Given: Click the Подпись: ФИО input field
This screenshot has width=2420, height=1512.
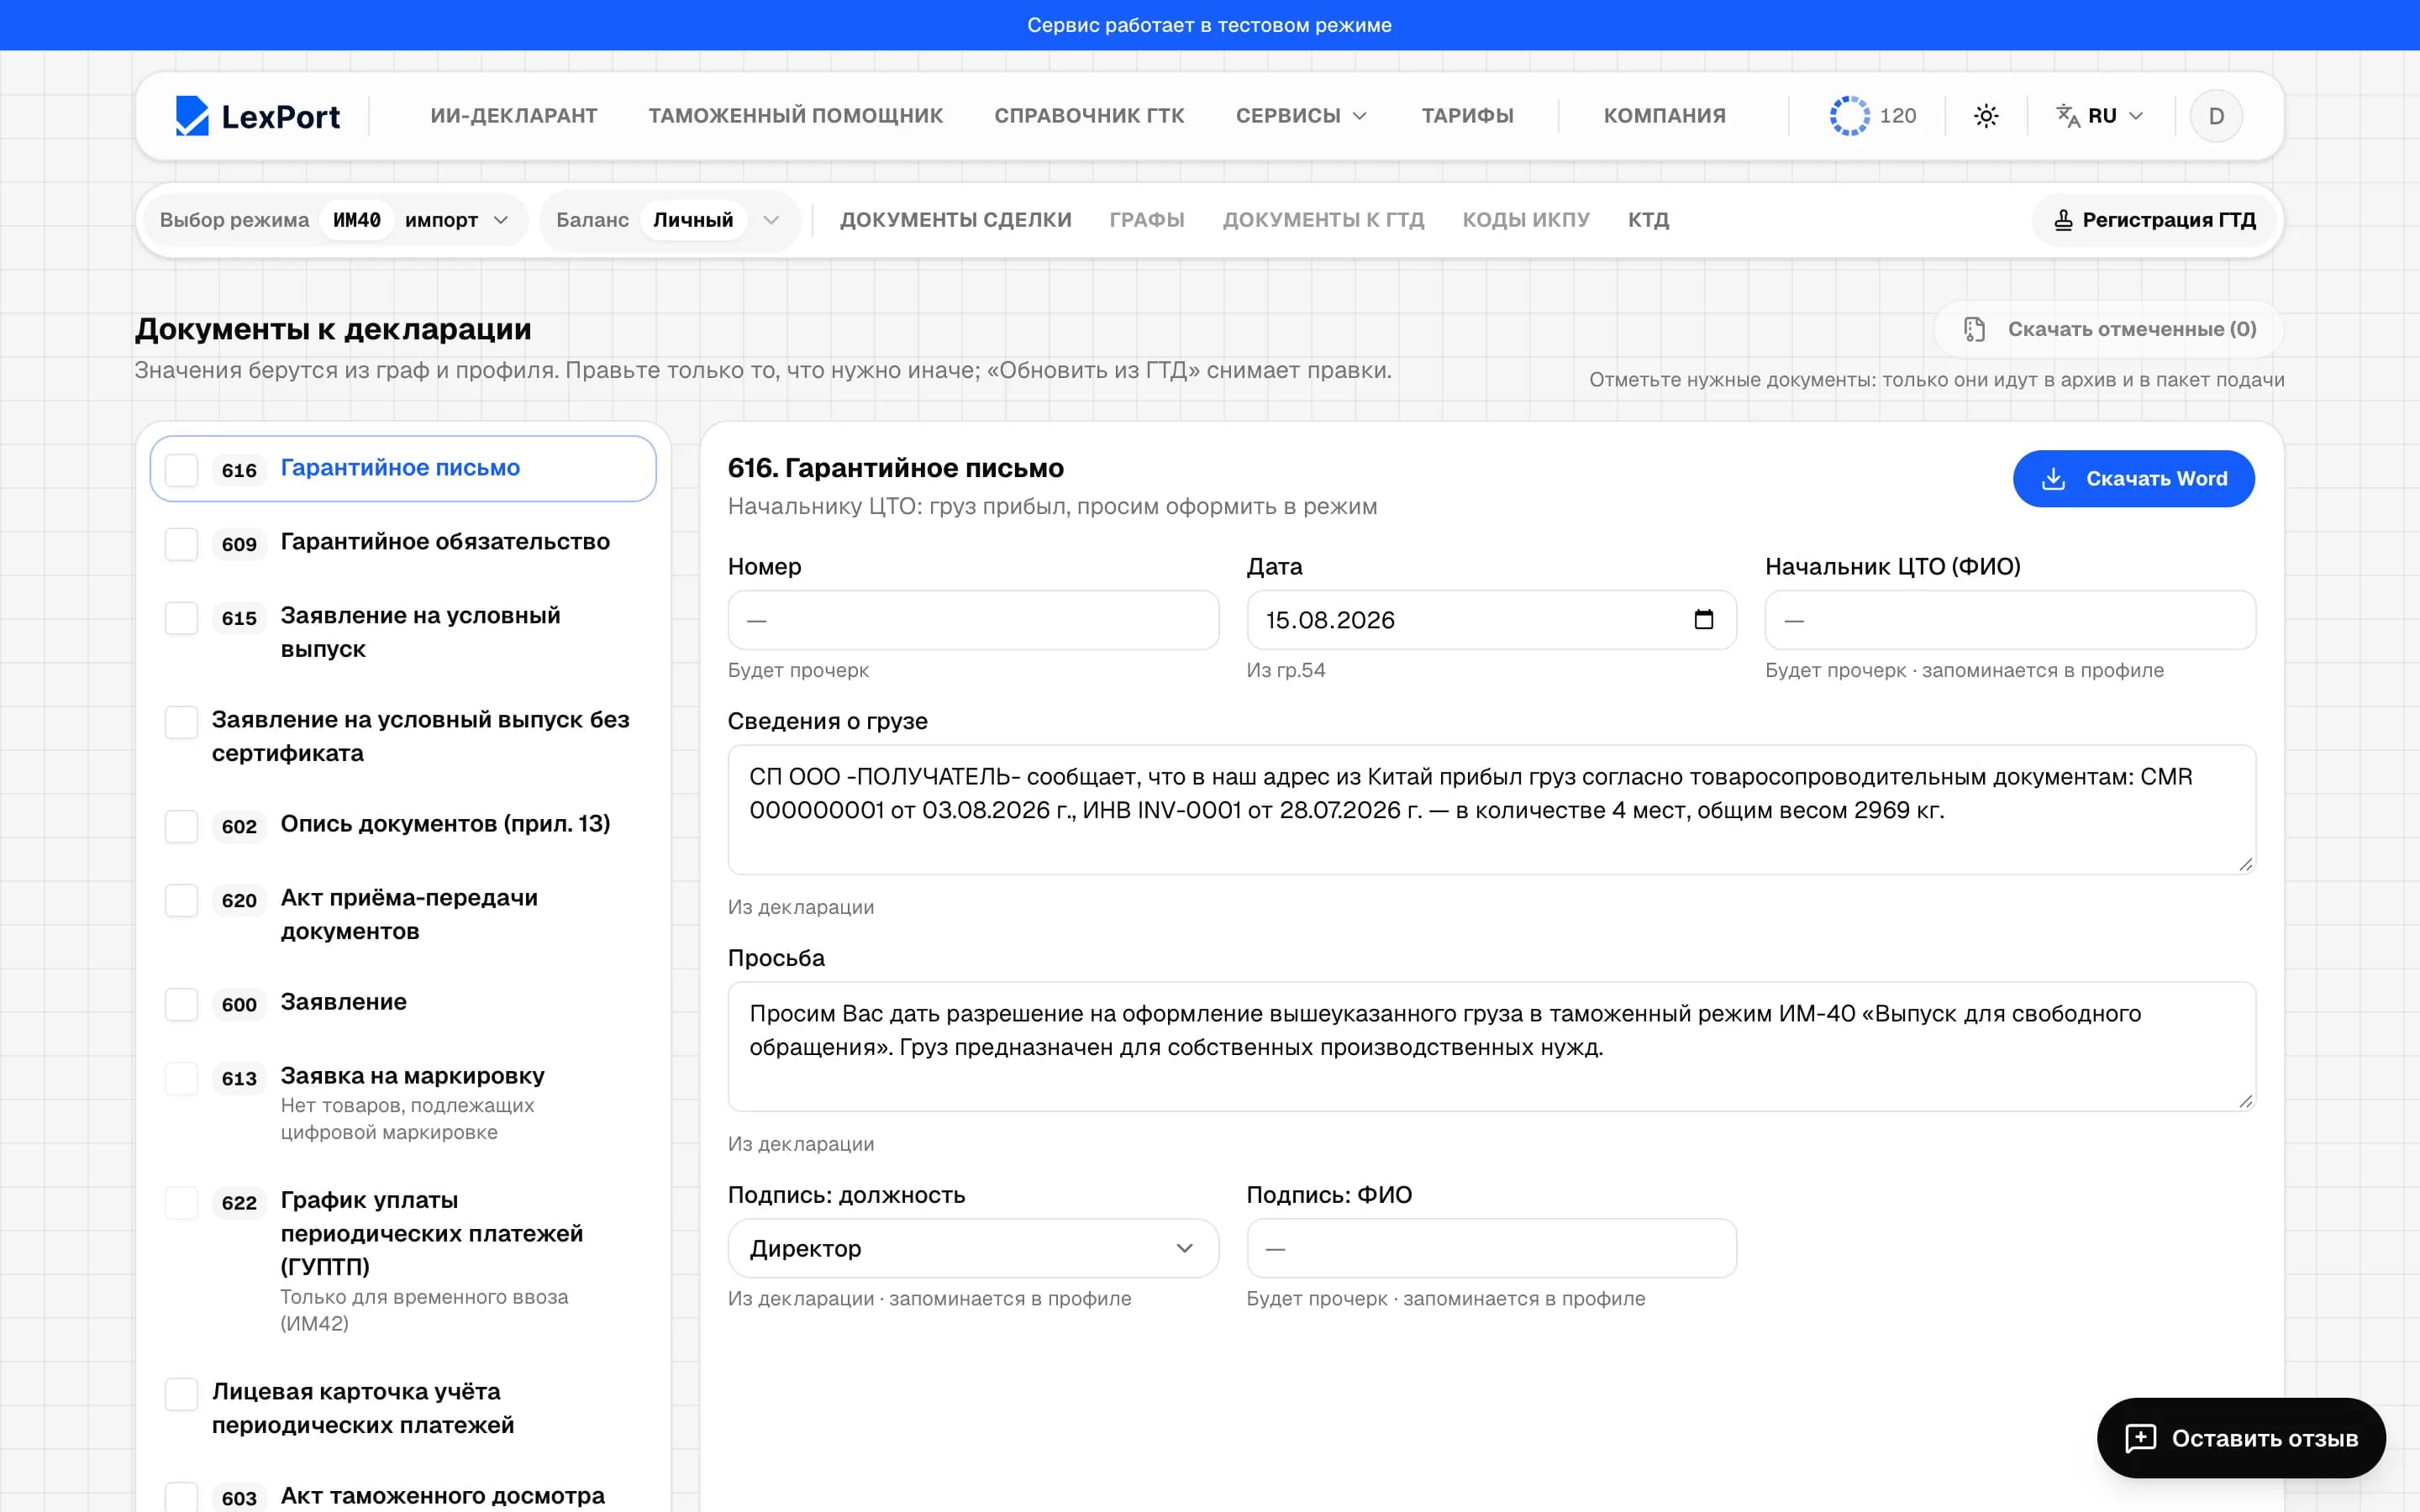Looking at the screenshot, I should 1491,1248.
